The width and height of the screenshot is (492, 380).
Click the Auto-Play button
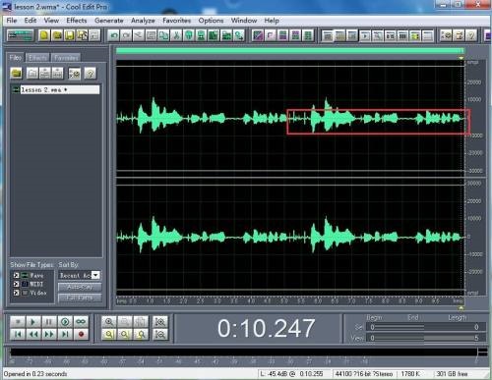[x=80, y=287]
